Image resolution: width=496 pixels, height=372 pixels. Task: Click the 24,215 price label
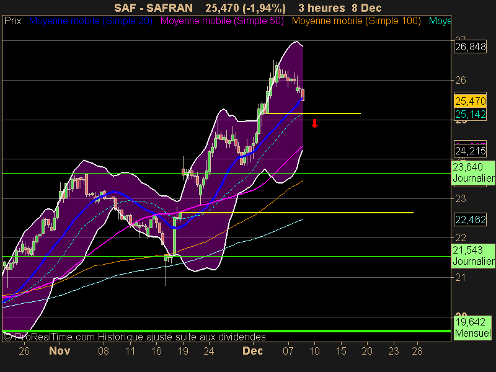tap(471, 151)
